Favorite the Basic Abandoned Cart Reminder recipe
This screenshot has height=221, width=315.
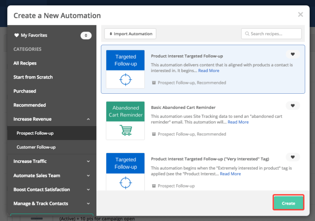292,106
